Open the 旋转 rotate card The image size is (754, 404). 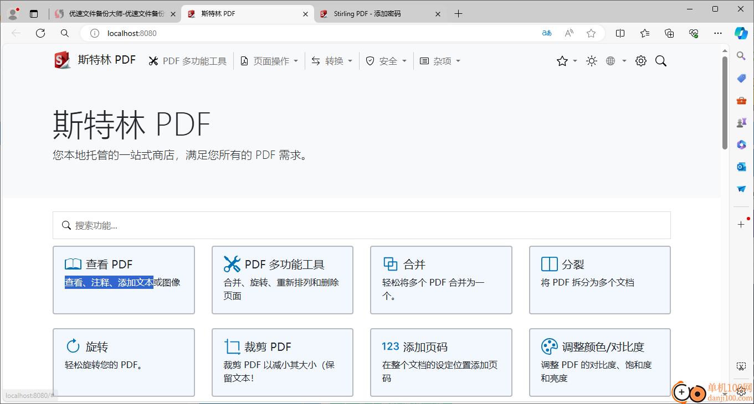[x=124, y=362]
